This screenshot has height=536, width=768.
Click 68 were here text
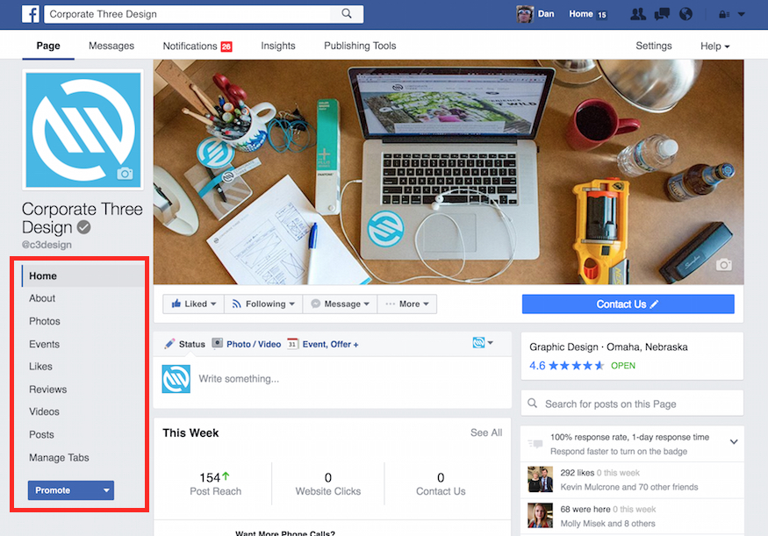pyautogui.click(x=585, y=509)
